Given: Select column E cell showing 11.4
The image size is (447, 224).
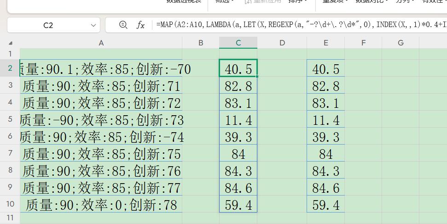Looking at the screenshot, I should click(325, 119).
